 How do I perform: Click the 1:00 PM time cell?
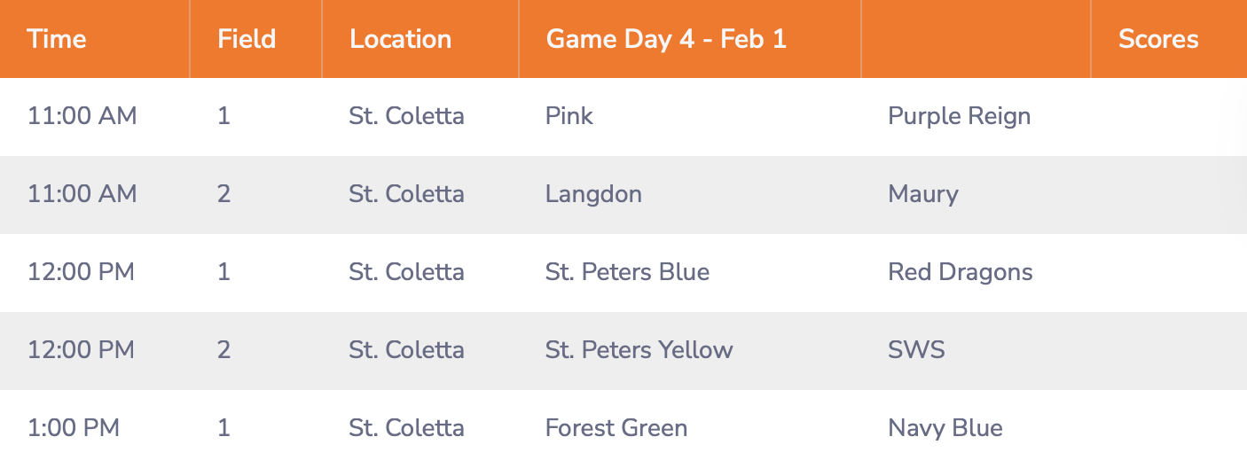pos(74,428)
